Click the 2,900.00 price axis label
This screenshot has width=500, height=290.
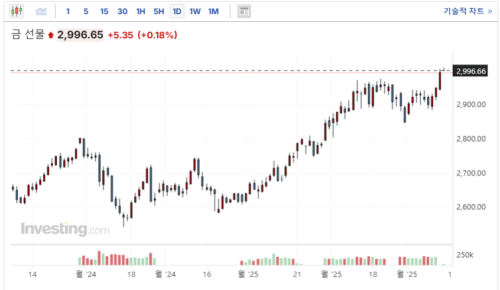point(471,105)
